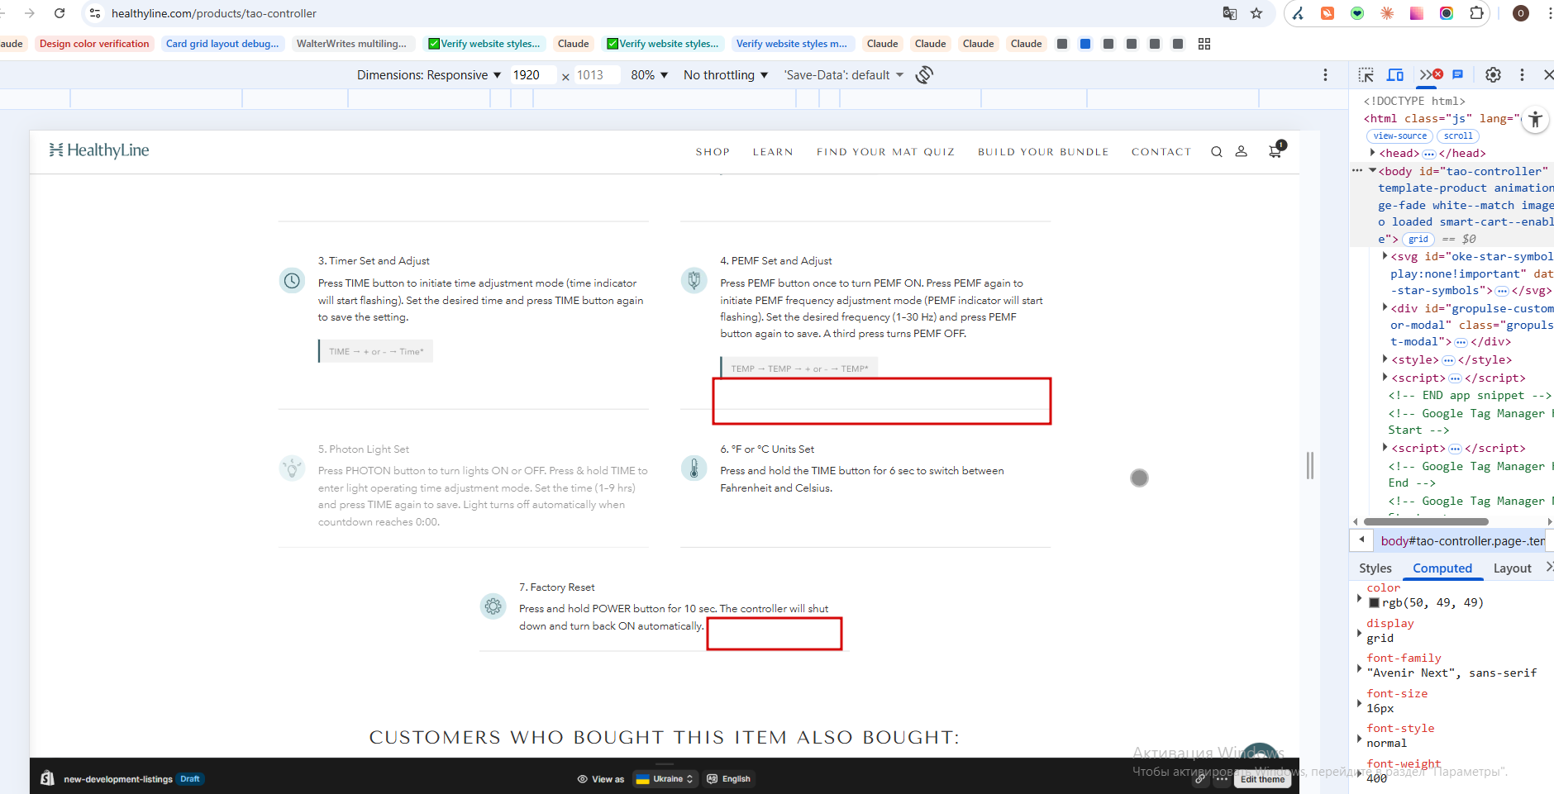The image size is (1554, 794).
Task: Open the English language selector
Action: click(729, 779)
